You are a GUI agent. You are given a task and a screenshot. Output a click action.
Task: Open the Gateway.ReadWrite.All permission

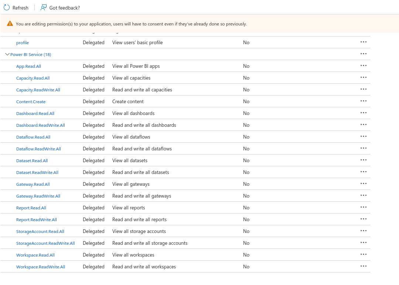[x=38, y=197]
